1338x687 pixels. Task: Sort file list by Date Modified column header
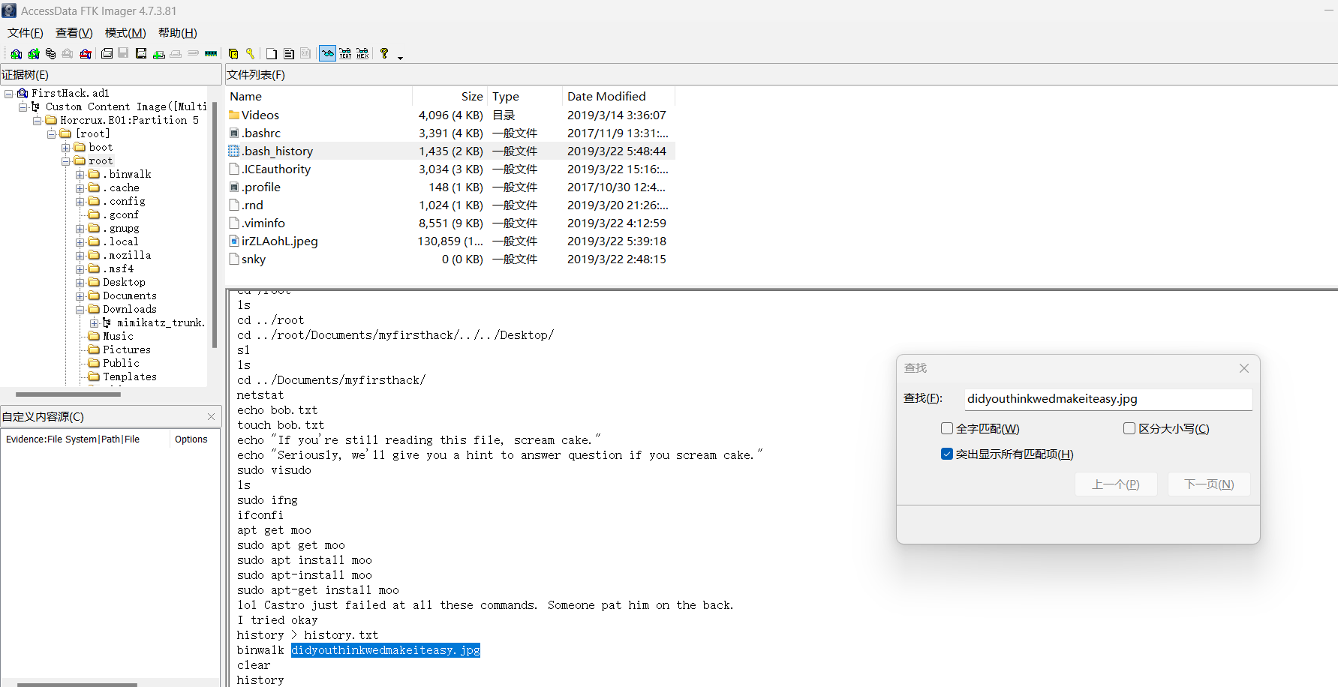[x=618, y=96]
